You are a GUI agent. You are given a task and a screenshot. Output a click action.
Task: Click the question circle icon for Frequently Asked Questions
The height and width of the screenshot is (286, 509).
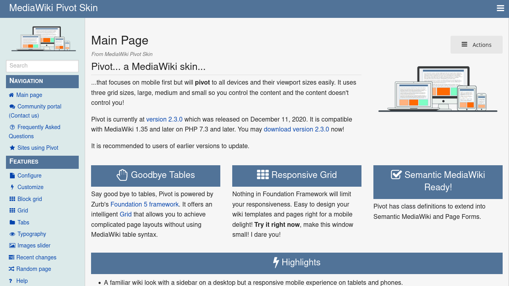coord(12,127)
